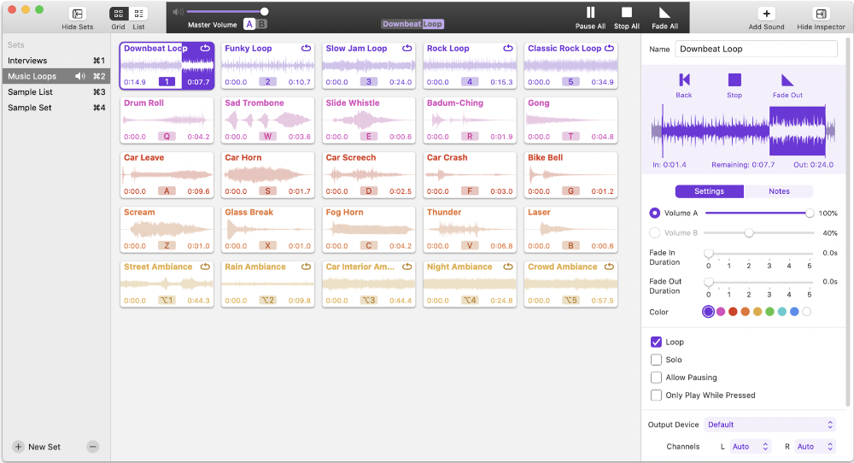The height and width of the screenshot is (463, 854).
Task: Open the left channel Auto dropdown
Action: [750, 446]
